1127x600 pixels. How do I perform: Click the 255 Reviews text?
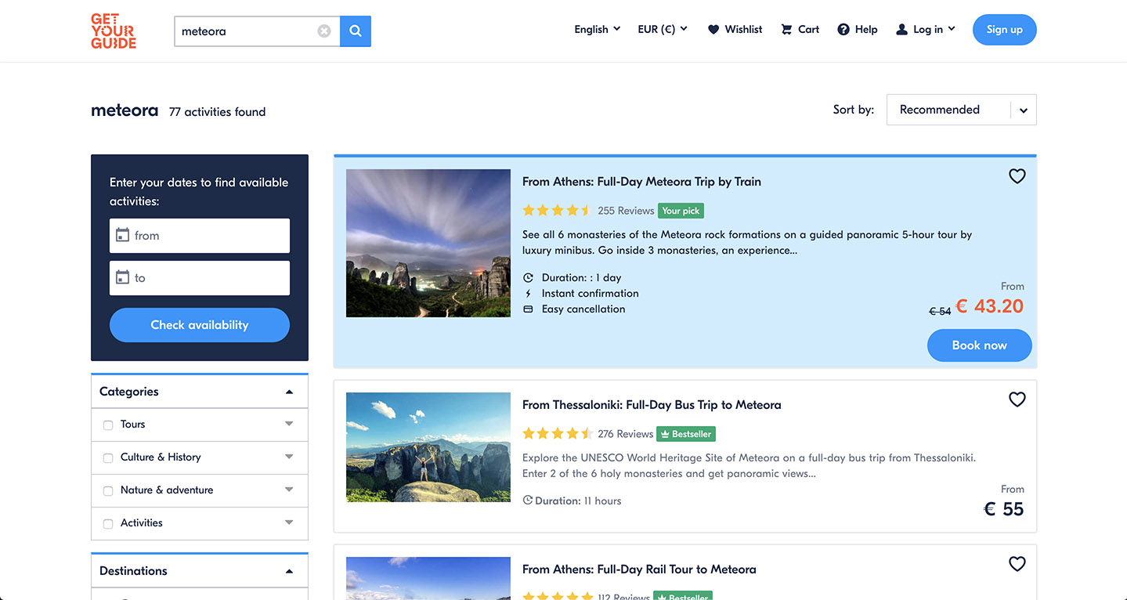click(626, 211)
